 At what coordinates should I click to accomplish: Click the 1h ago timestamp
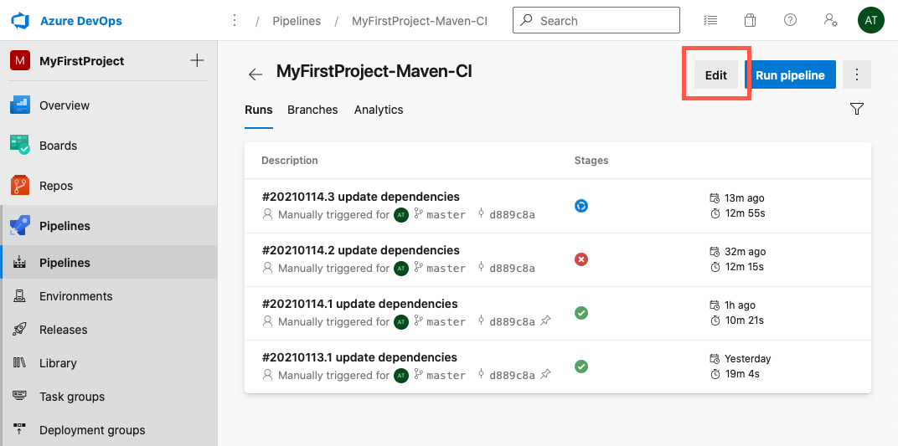coord(740,305)
